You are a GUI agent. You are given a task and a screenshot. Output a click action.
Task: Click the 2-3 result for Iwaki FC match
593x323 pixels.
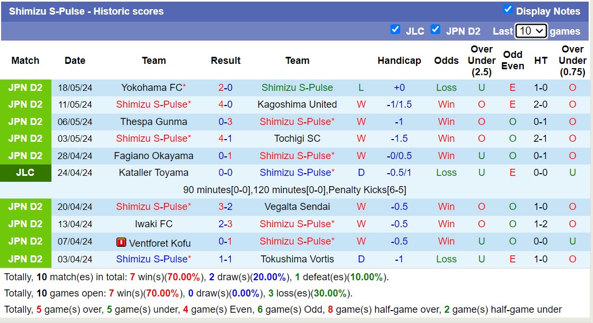[225, 224]
